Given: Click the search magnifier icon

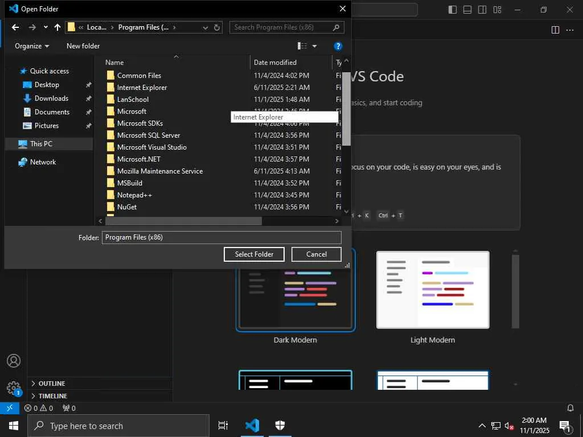Looking at the screenshot, I should point(336,27).
